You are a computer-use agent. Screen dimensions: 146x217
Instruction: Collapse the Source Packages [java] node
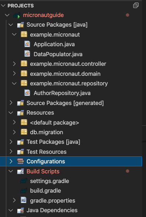(x=11, y=25)
